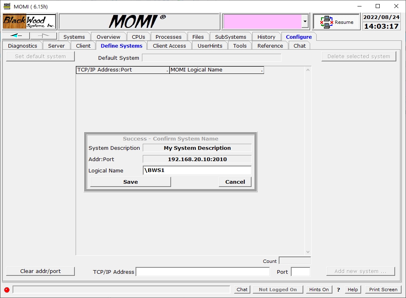The image size is (406, 298).
Task: Click the BlackWood Systems logo
Action: point(29,21)
